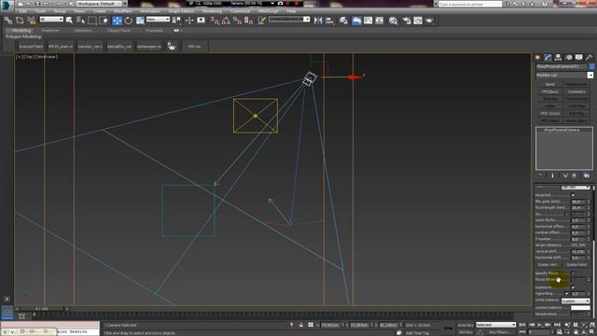Open the reference coordinate system View dropdown

pyautogui.click(x=158, y=19)
